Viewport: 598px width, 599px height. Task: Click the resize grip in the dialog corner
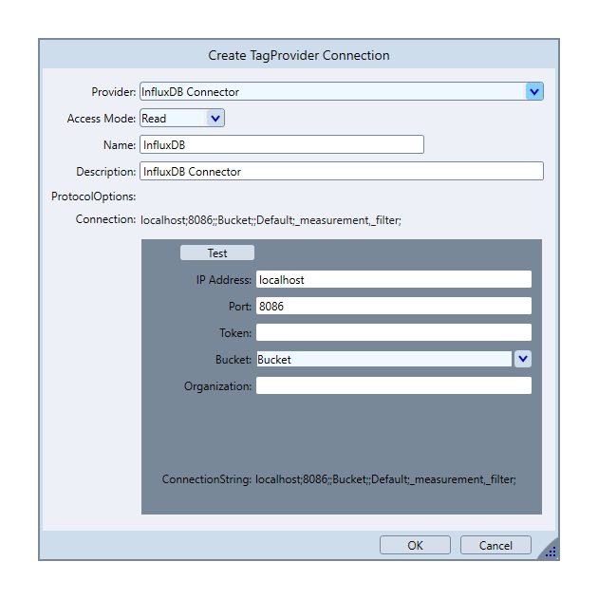coord(551,552)
